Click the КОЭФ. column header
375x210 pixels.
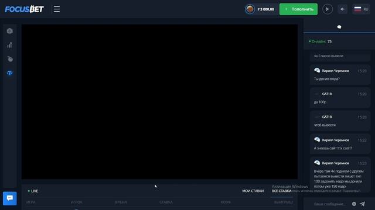coord(226,202)
